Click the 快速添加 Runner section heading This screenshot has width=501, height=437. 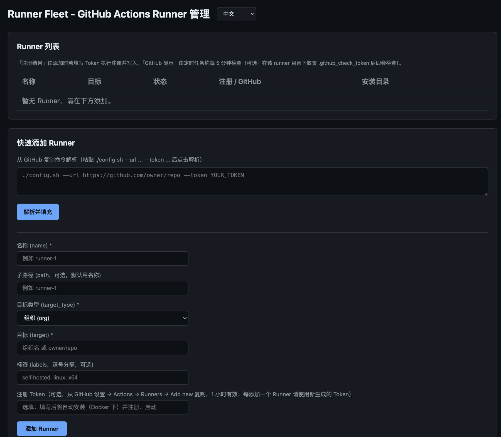46,143
